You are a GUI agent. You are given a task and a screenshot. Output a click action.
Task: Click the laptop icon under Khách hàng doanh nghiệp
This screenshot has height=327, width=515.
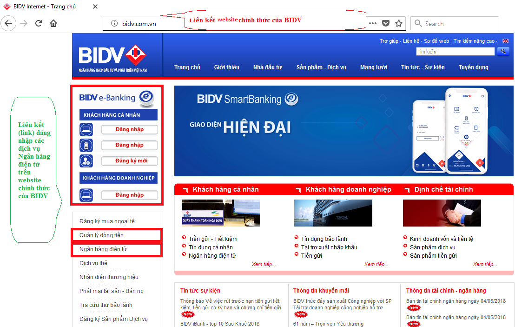point(86,195)
